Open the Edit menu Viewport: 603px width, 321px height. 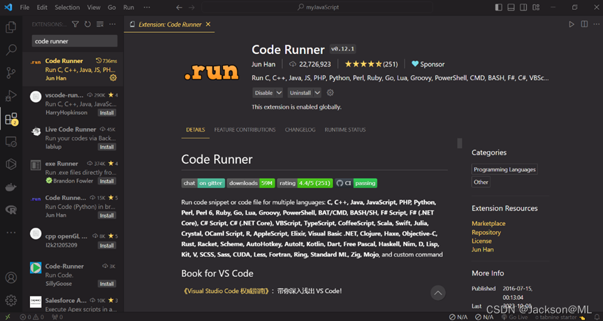(42, 7)
